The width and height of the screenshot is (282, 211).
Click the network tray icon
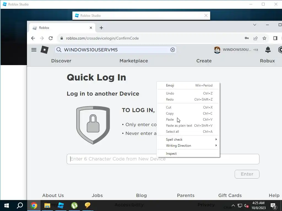pos(240,206)
